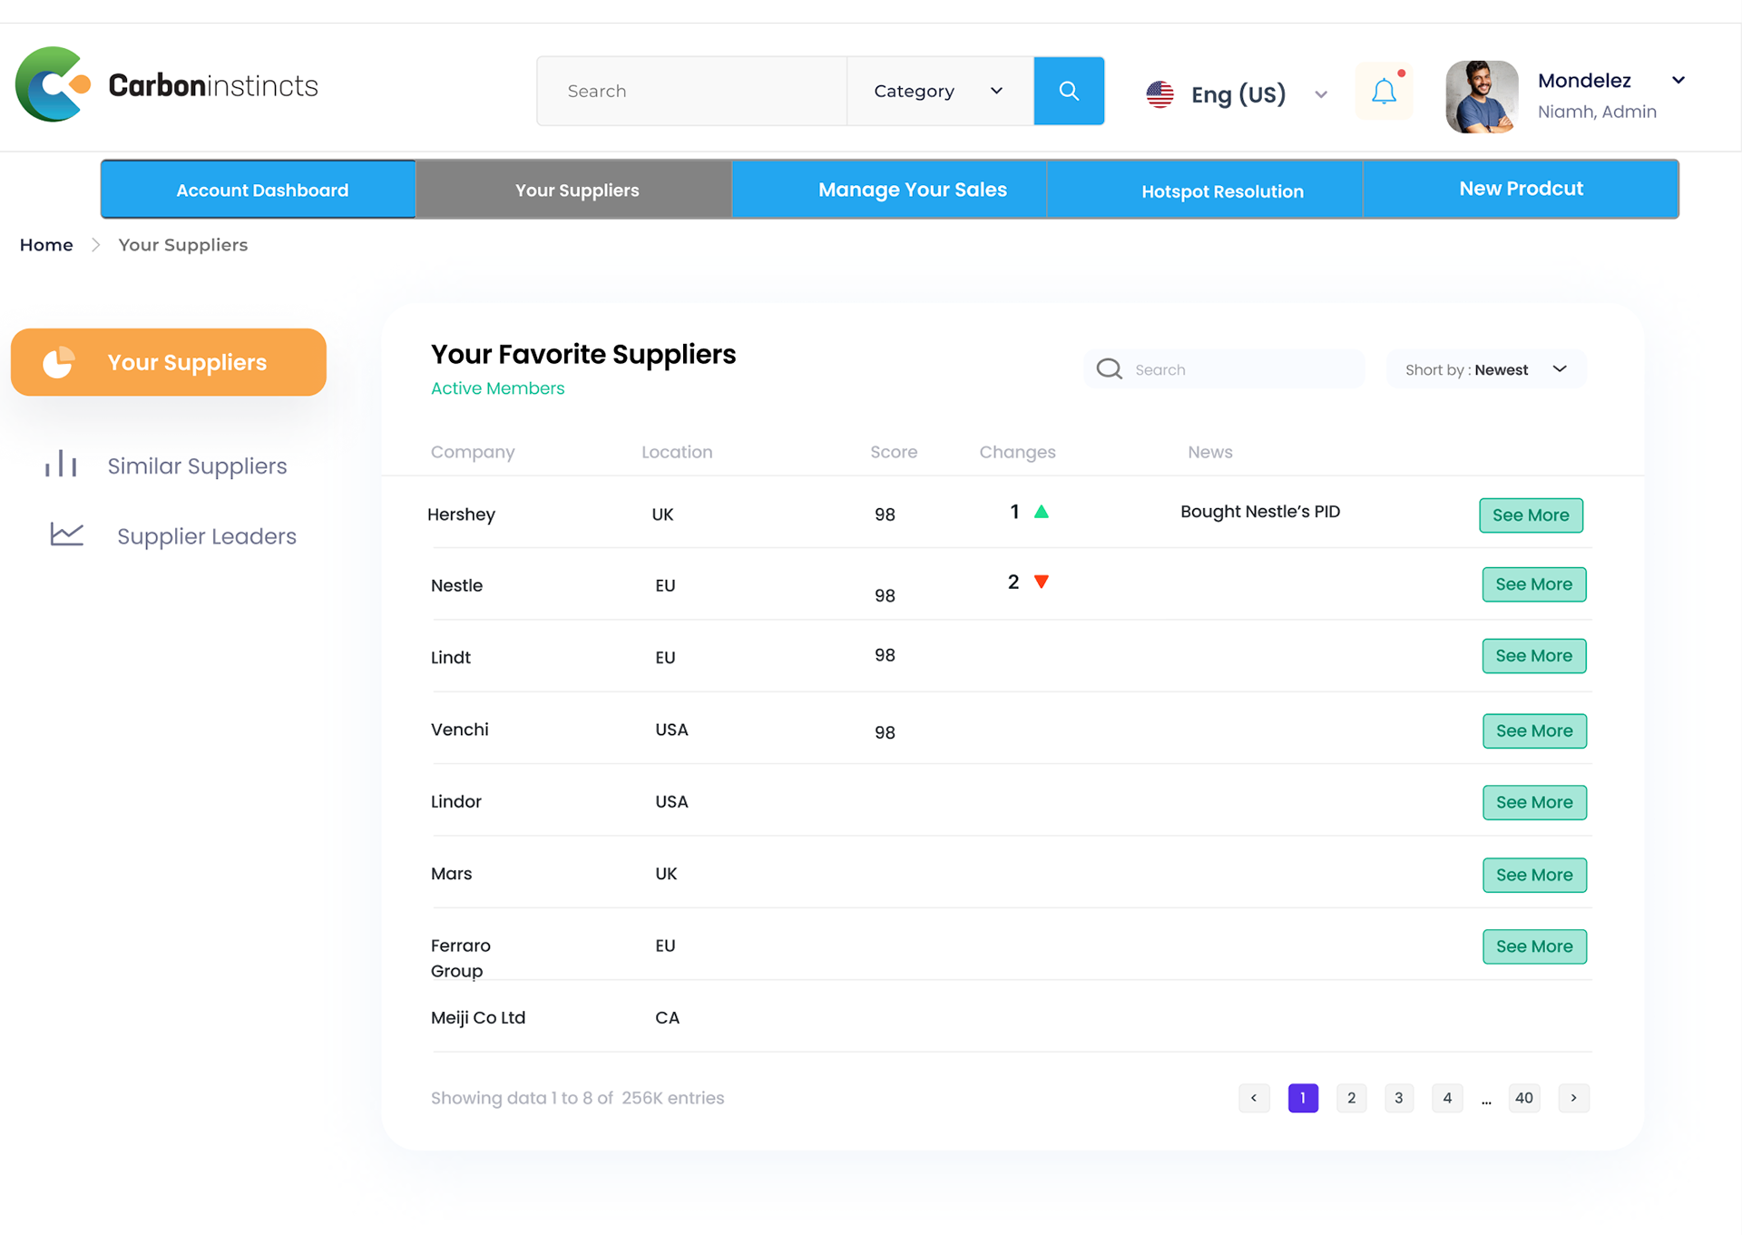
Task: Click See More for Mars
Action: pos(1534,876)
